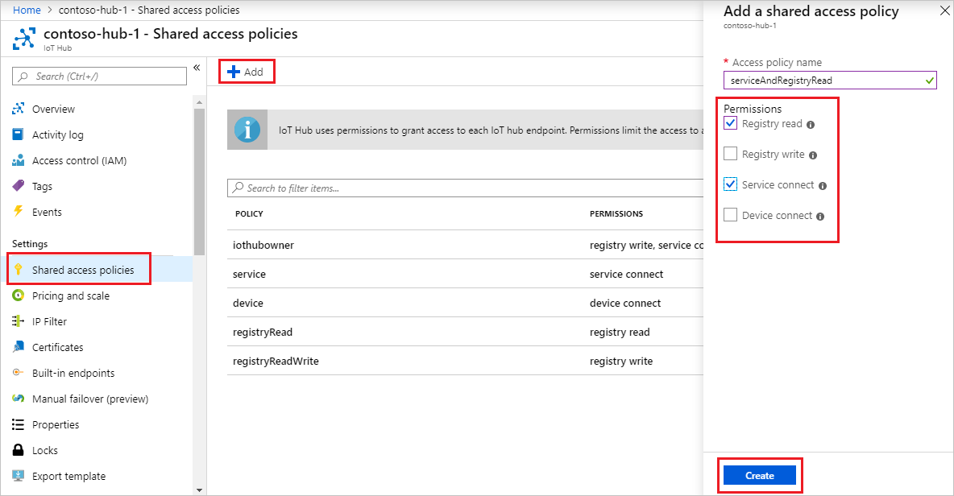Click the info icon next to Registry write
954x496 pixels.
(x=813, y=155)
